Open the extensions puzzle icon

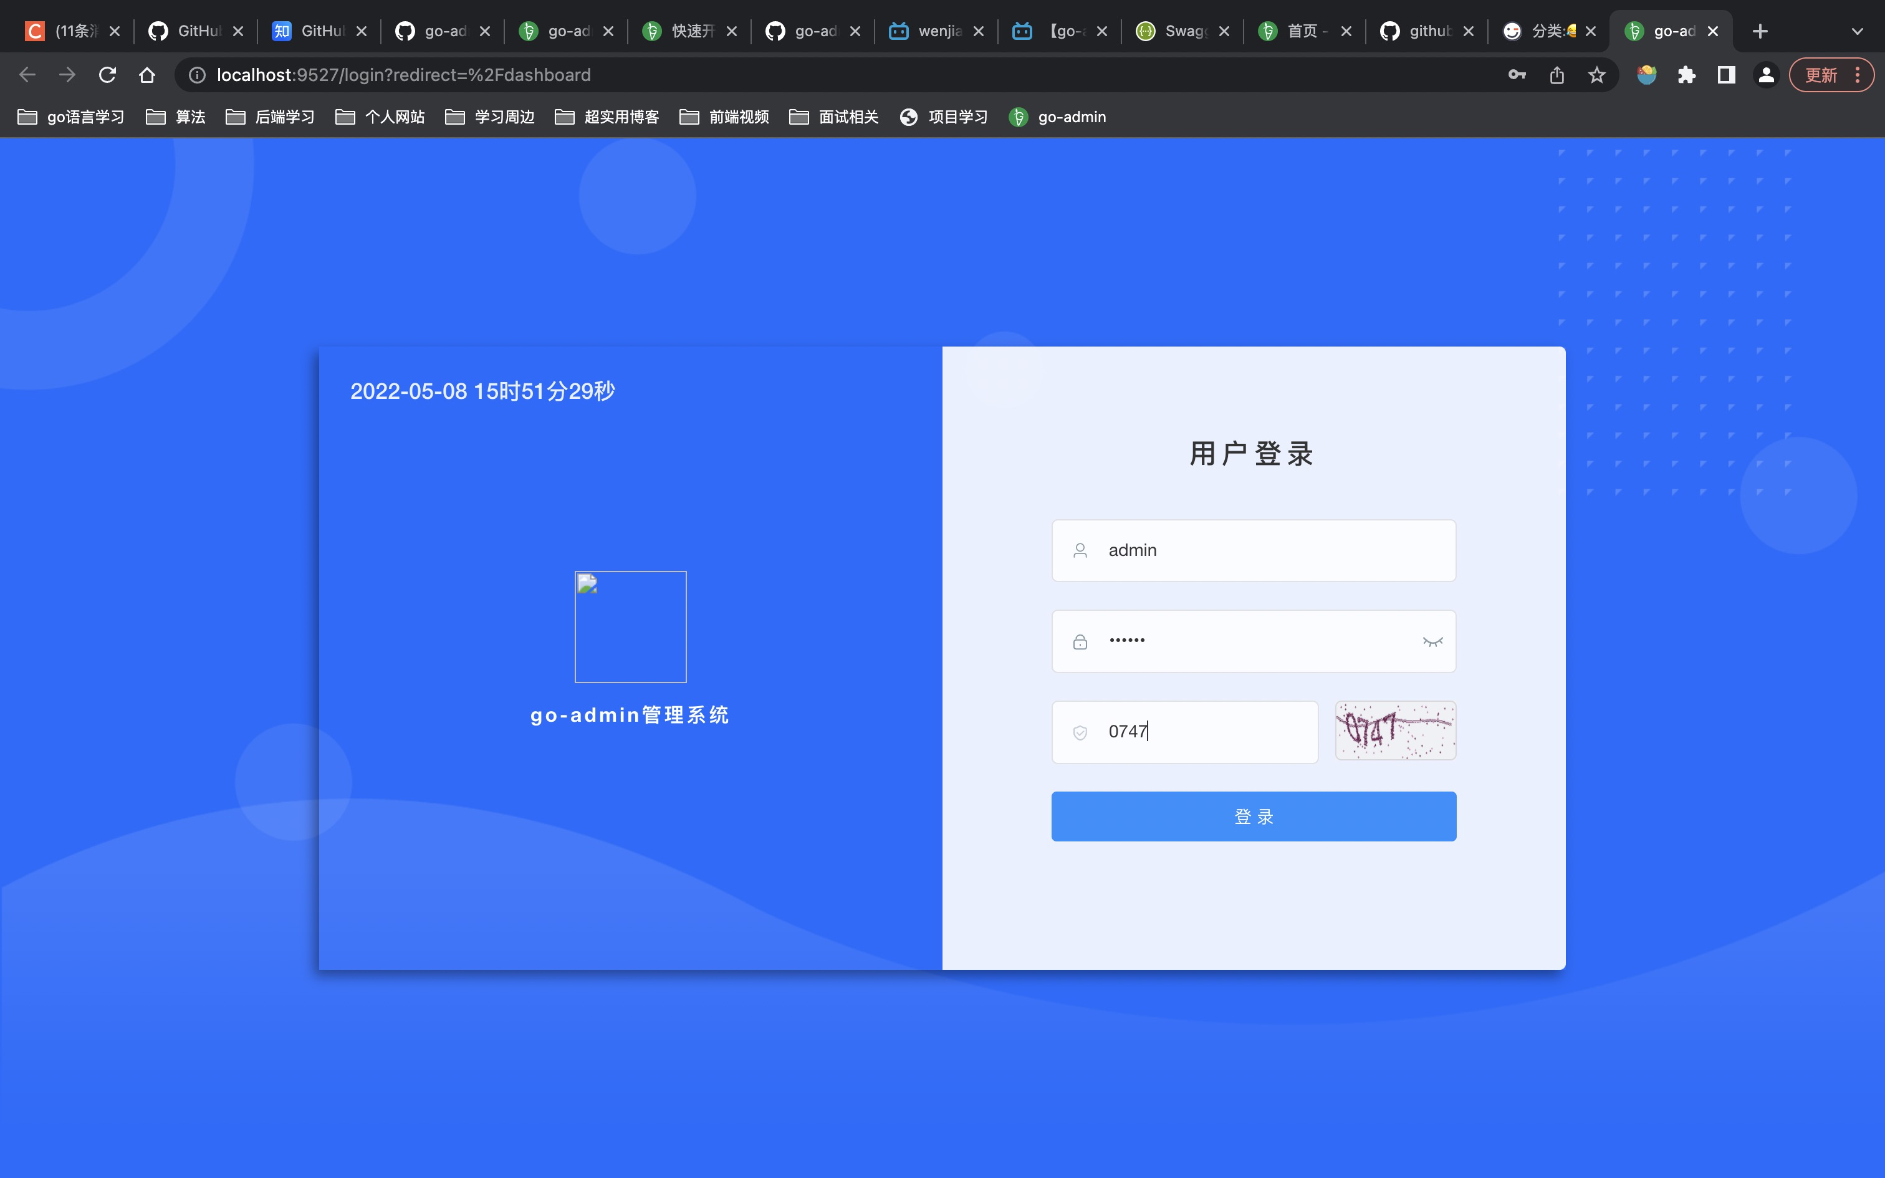coord(1686,75)
